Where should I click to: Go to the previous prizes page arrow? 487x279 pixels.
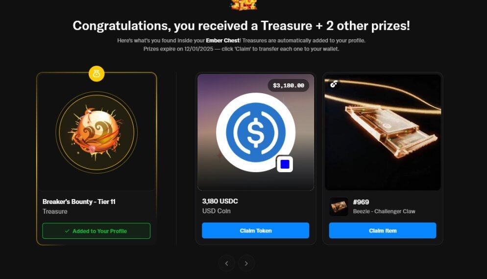click(226, 263)
